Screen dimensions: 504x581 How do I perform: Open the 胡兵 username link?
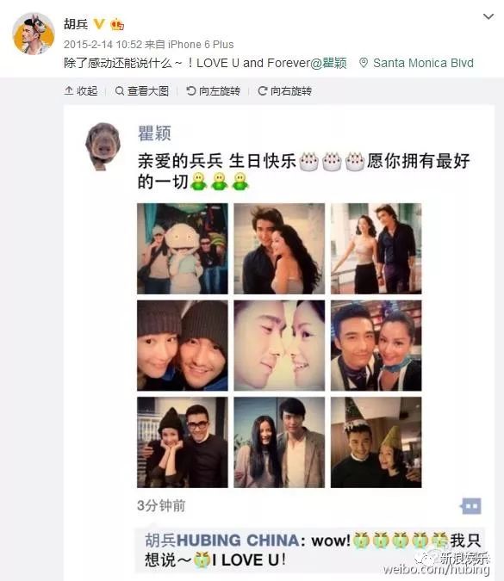pyautogui.click(x=76, y=24)
